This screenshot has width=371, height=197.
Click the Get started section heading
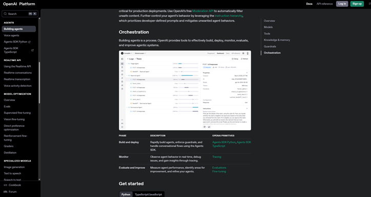[131, 184]
